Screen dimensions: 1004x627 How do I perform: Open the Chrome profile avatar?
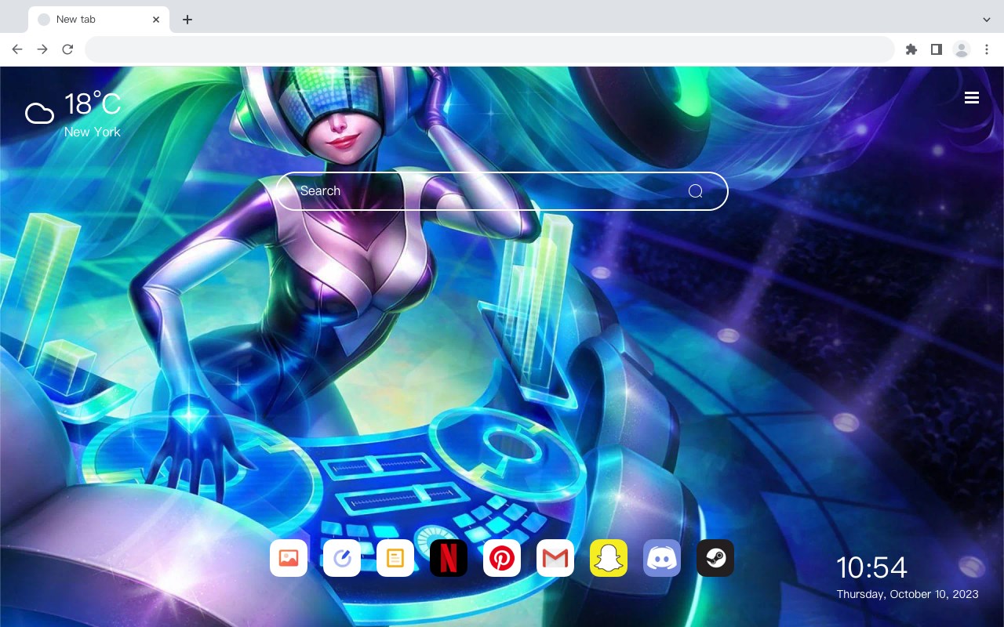coord(962,49)
